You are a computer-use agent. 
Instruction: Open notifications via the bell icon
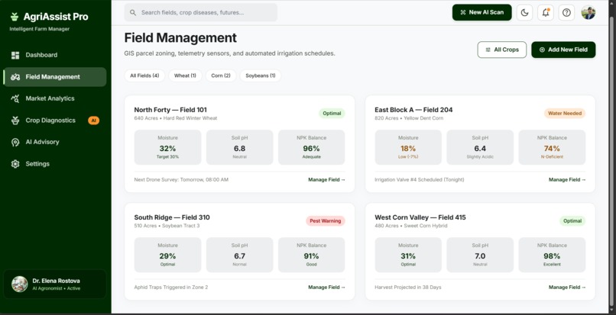(x=546, y=12)
